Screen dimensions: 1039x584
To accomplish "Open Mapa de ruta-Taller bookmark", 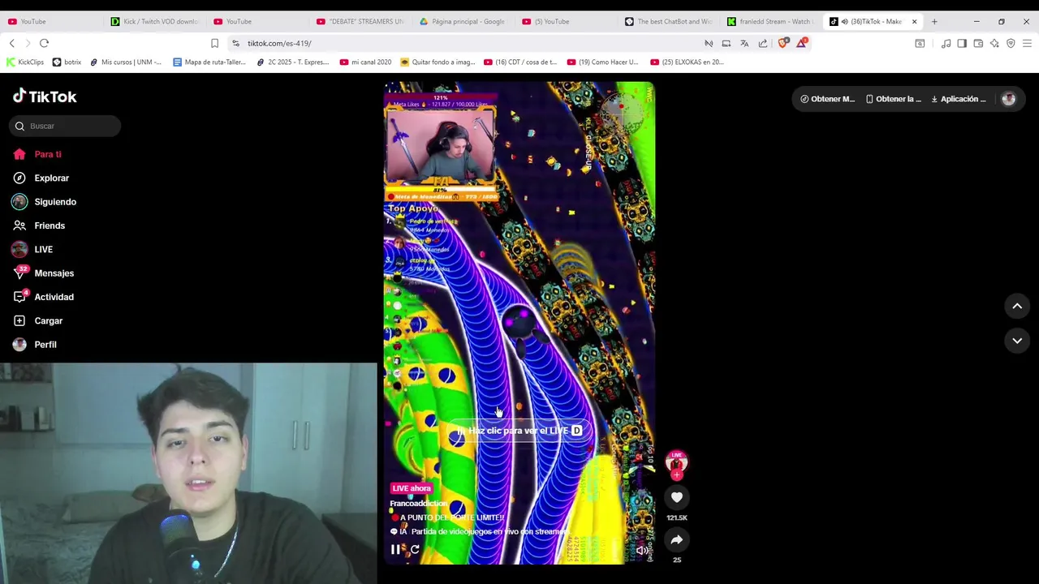I will coord(211,62).
